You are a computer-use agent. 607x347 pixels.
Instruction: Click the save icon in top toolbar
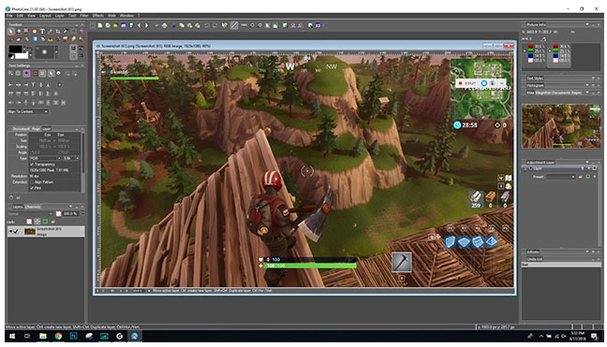pos(123,25)
